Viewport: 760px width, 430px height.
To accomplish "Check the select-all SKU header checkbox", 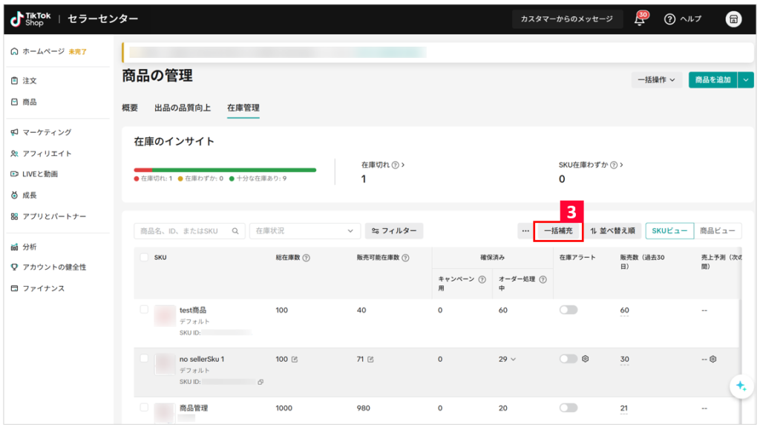I will [144, 257].
